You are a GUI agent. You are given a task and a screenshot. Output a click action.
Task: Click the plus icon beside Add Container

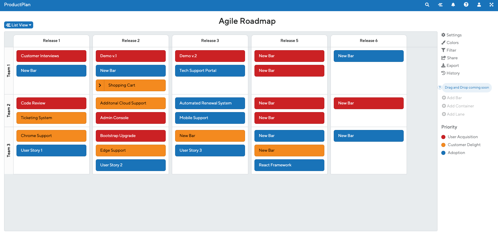pos(444,106)
